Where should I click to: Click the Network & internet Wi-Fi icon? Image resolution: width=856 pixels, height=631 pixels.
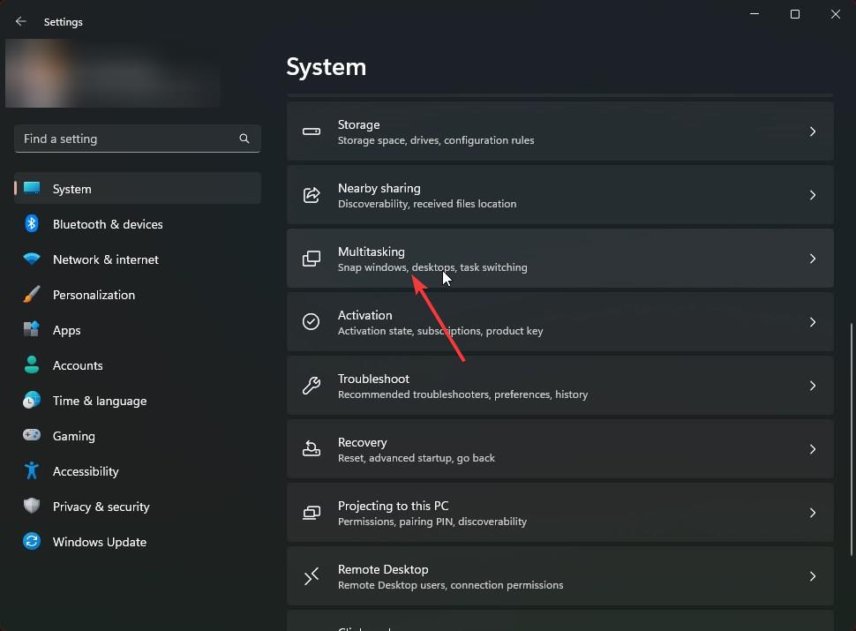(x=32, y=259)
